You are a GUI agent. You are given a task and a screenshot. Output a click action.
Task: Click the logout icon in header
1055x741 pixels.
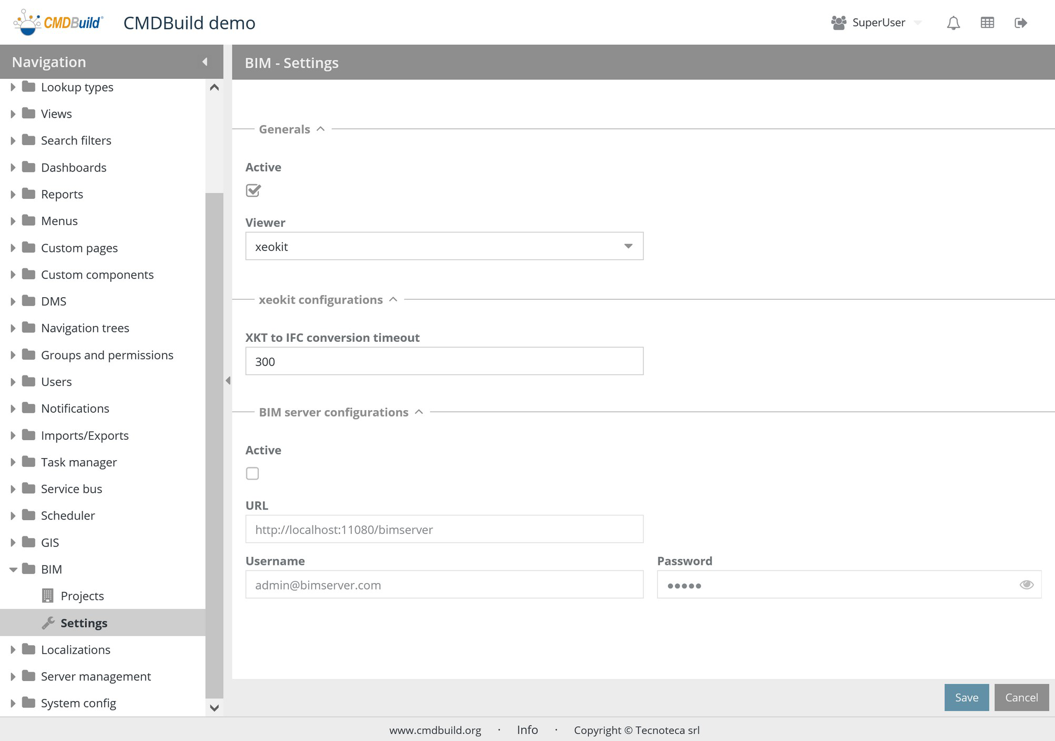[x=1021, y=23]
